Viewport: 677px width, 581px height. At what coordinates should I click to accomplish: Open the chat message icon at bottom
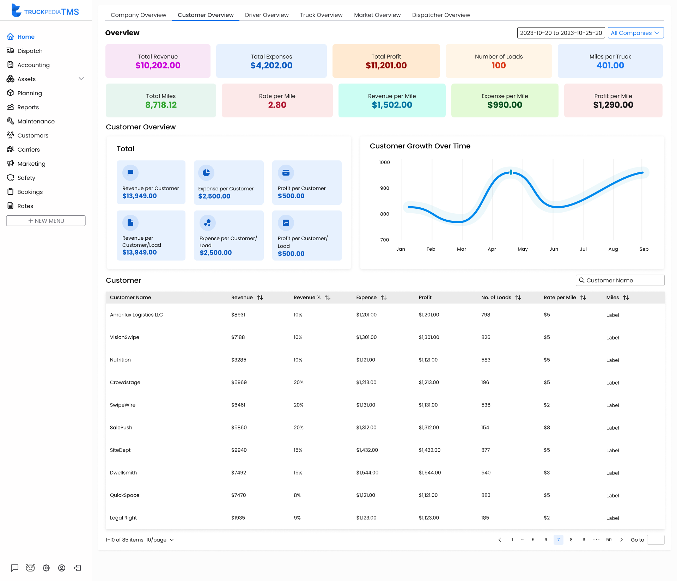tap(14, 568)
